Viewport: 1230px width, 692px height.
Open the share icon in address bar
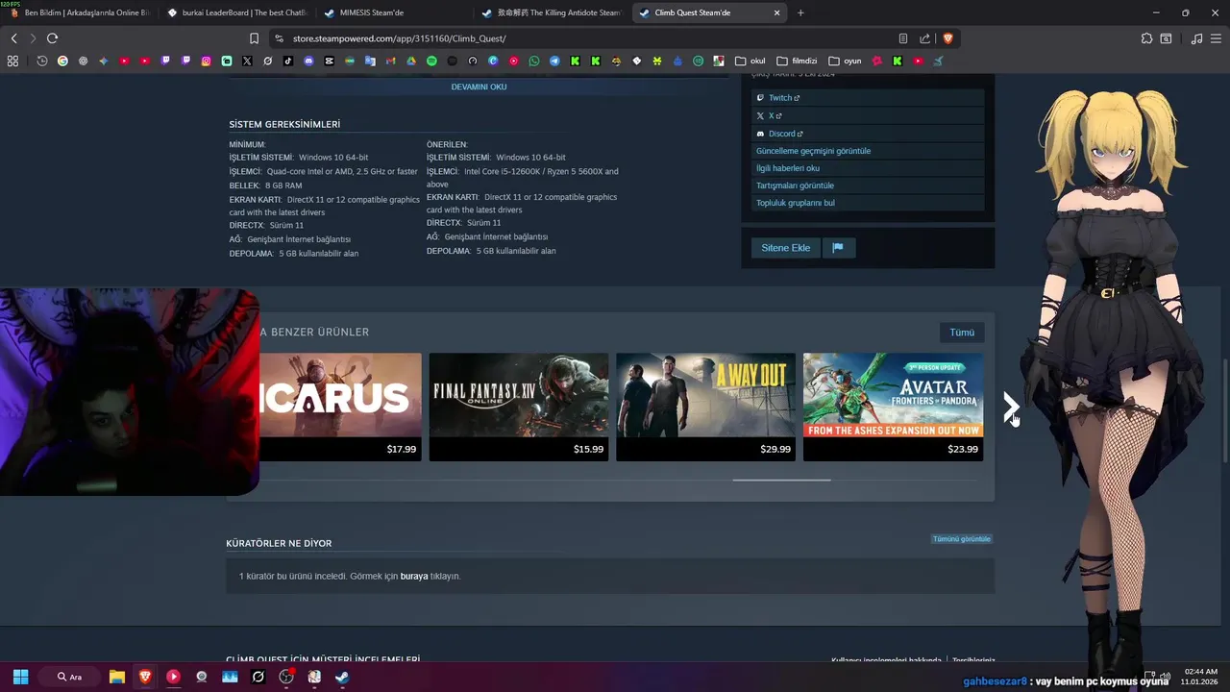click(x=924, y=38)
